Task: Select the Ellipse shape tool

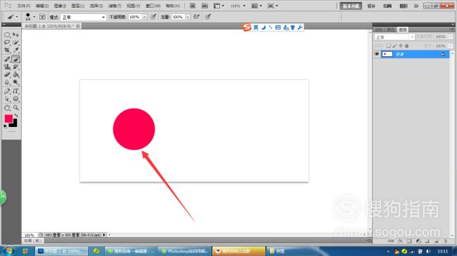Action: [15, 99]
